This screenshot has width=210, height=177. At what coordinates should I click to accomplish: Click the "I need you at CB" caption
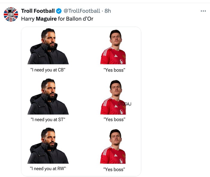coord(48,70)
